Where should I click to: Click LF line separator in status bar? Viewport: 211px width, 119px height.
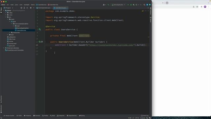133,118
